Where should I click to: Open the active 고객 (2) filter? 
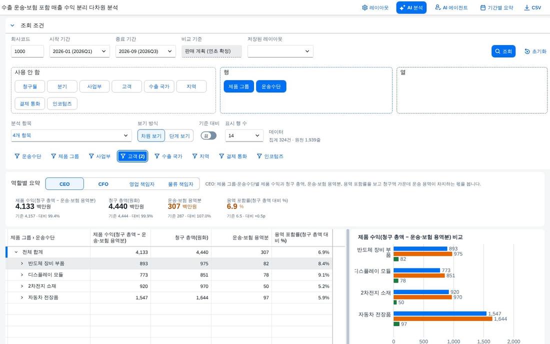coord(132,156)
